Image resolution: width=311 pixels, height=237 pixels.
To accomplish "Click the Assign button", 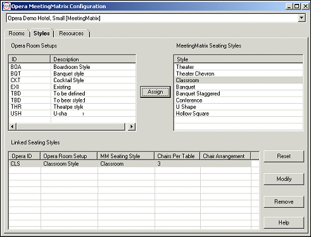I will coord(155,92).
